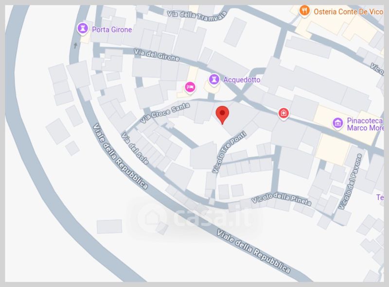
Task: Open the Acquedotto place label
Action: (242, 80)
